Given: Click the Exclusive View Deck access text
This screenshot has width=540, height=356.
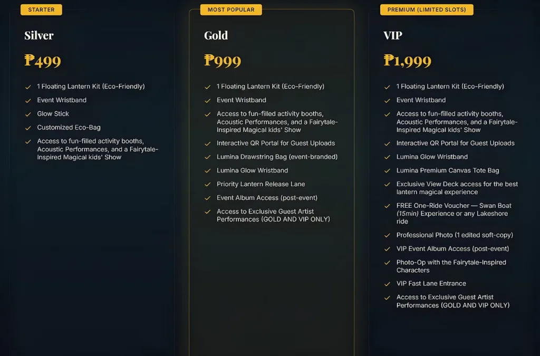Looking at the screenshot, I should (457, 188).
